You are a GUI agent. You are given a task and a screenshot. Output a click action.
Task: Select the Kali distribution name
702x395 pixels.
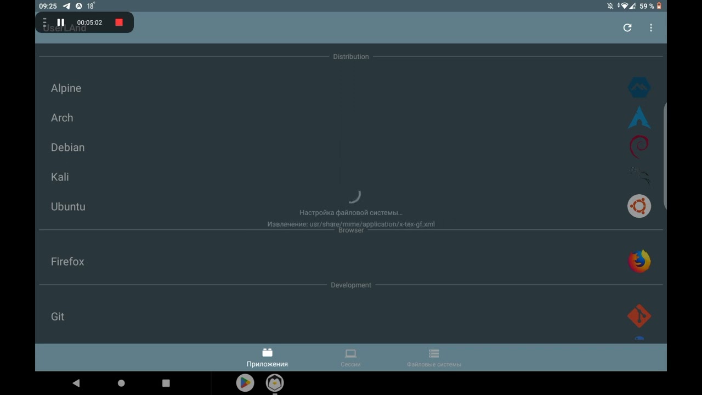[x=60, y=177]
